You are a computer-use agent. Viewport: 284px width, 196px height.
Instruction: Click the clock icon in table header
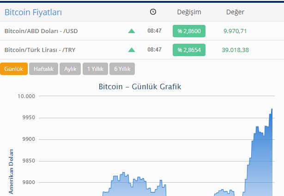pos(153,12)
